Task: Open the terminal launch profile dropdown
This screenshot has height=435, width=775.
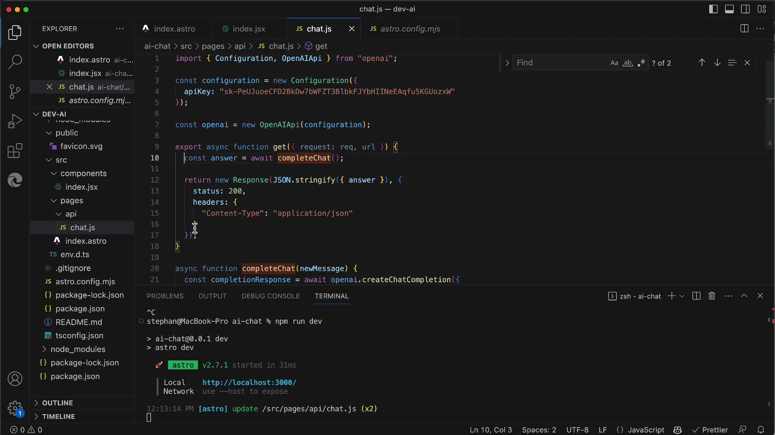Action: pos(682,296)
